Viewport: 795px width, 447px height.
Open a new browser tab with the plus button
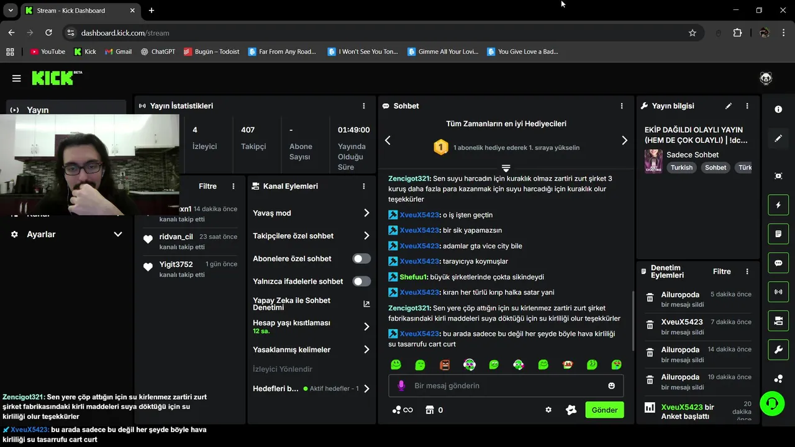click(152, 11)
